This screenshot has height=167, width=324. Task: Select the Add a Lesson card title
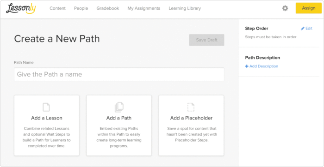pos(47,118)
